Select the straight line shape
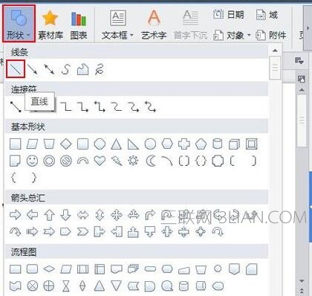The height and width of the screenshot is (296, 312). (16, 69)
